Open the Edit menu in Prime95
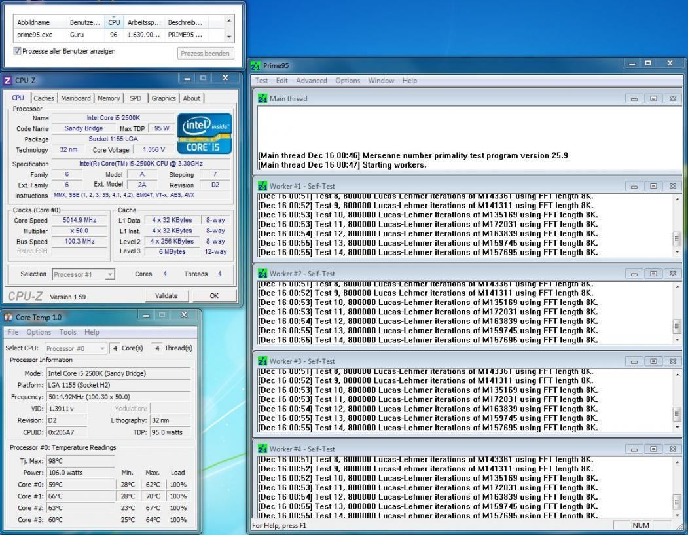 tap(281, 81)
